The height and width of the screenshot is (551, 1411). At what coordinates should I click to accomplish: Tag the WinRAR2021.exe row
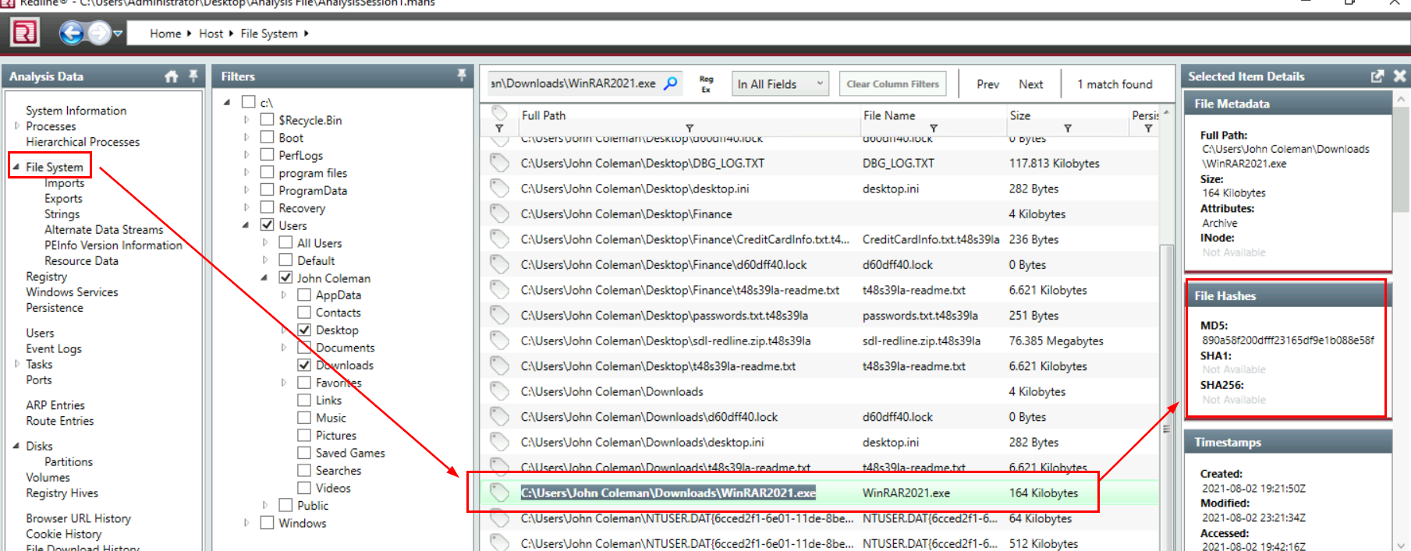tap(499, 493)
